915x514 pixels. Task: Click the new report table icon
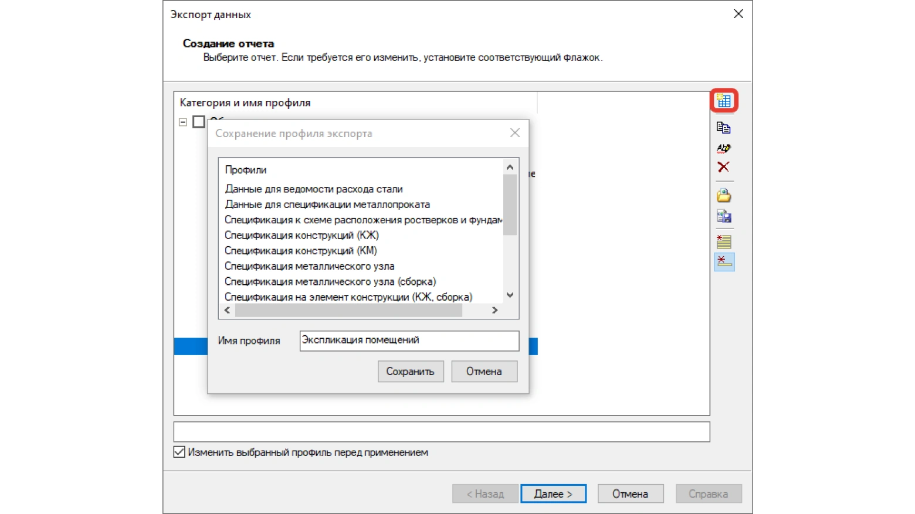[x=724, y=101]
